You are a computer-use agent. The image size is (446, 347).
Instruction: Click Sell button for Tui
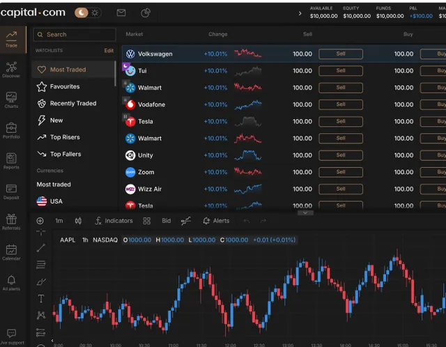[x=341, y=70]
